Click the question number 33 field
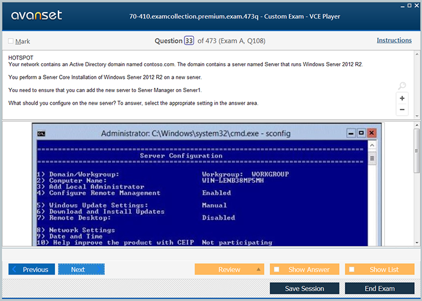 click(189, 40)
